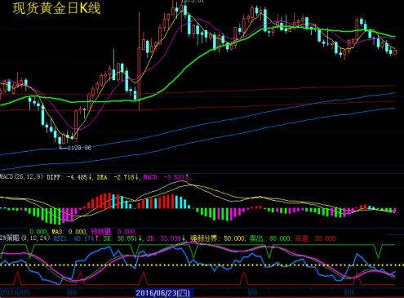This screenshot has height=298, width=404.
Task: Select the DIFF -4.485 value readout
Action: 69,177
